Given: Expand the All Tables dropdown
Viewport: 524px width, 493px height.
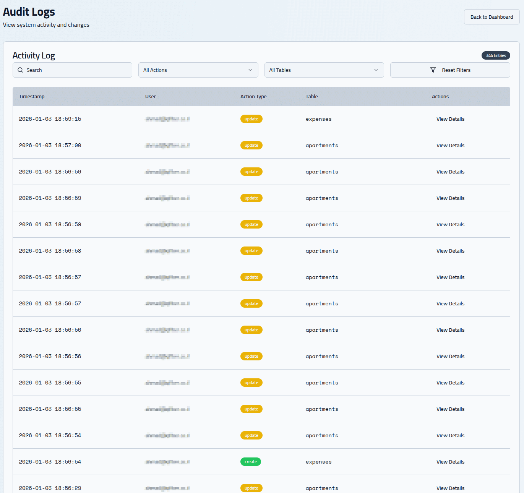Looking at the screenshot, I should 324,70.
